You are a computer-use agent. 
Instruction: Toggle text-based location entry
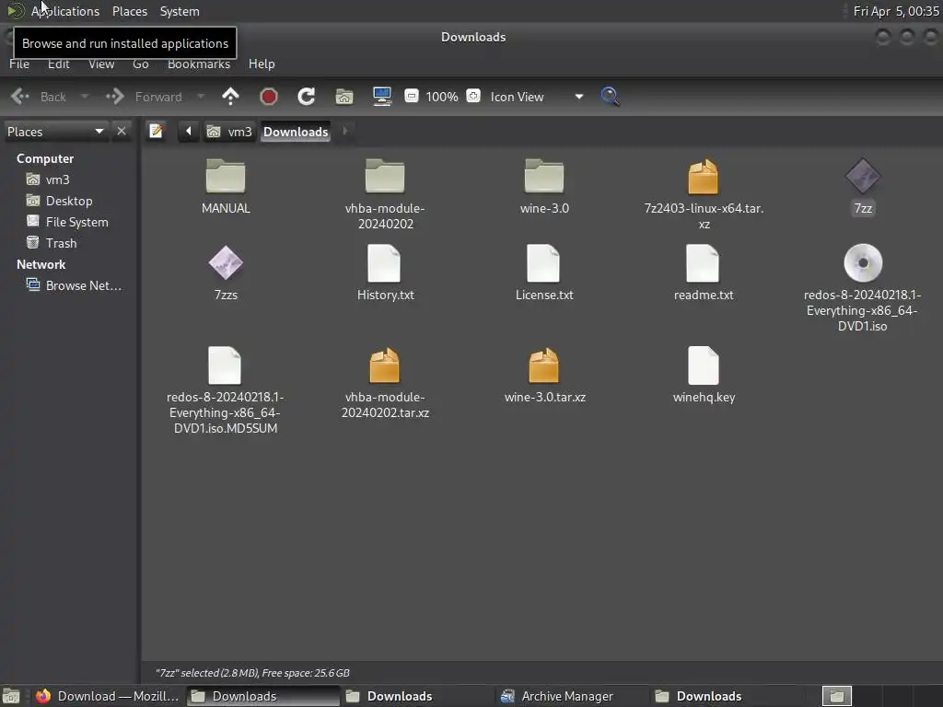pyautogui.click(x=156, y=131)
